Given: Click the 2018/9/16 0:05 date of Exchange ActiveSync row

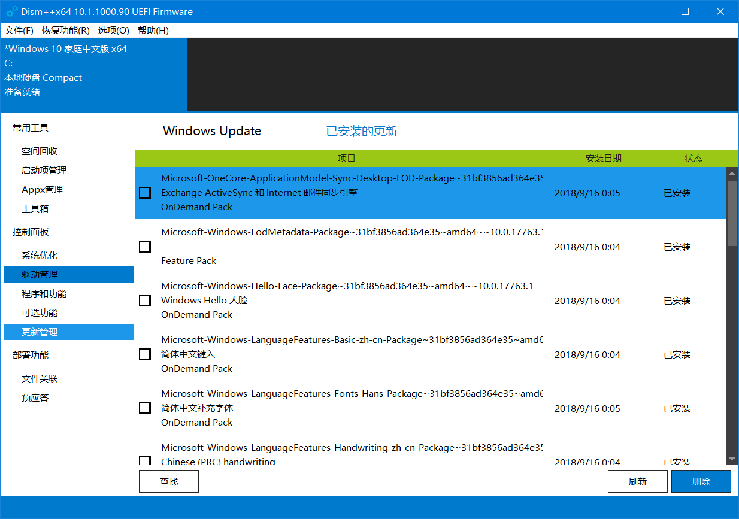Looking at the screenshot, I should pos(587,193).
